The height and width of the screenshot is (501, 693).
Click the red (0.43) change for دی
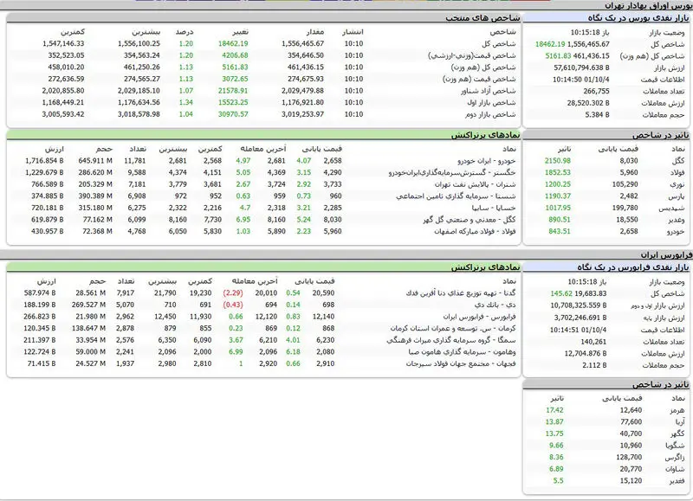(233, 305)
